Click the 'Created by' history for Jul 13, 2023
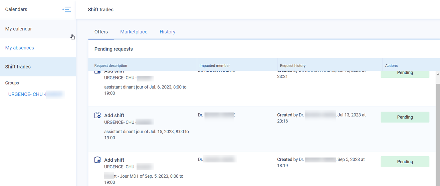This screenshot has width=440, height=186. [321, 118]
